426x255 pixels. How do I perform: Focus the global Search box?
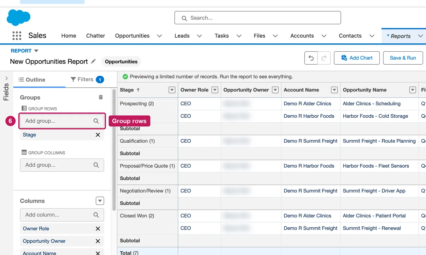point(258,18)
